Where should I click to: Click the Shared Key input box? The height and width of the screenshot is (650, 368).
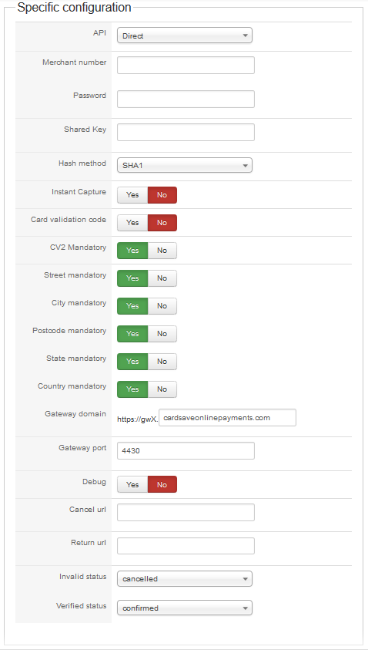186,133
